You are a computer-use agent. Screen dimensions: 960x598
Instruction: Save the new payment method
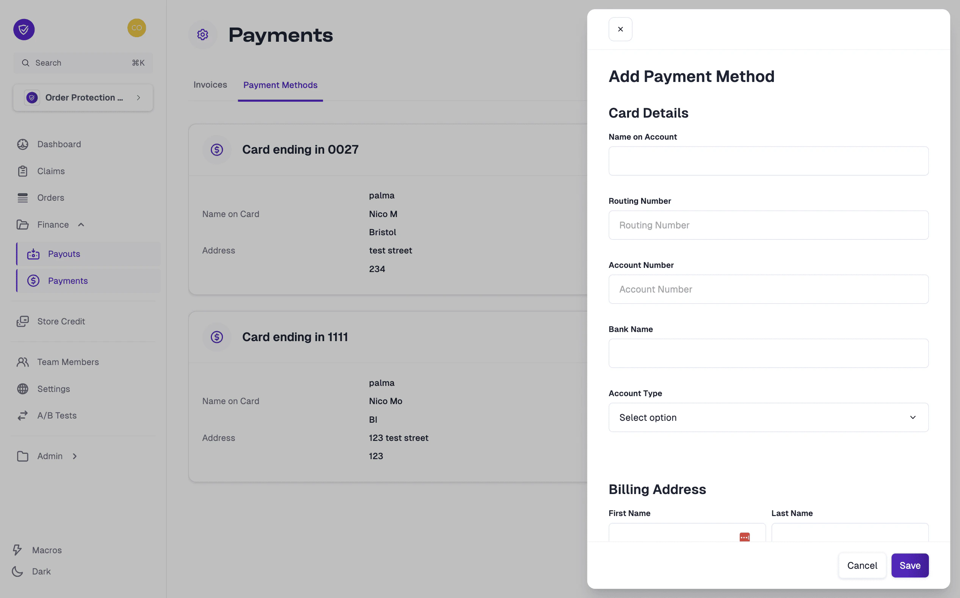point(910,565)
